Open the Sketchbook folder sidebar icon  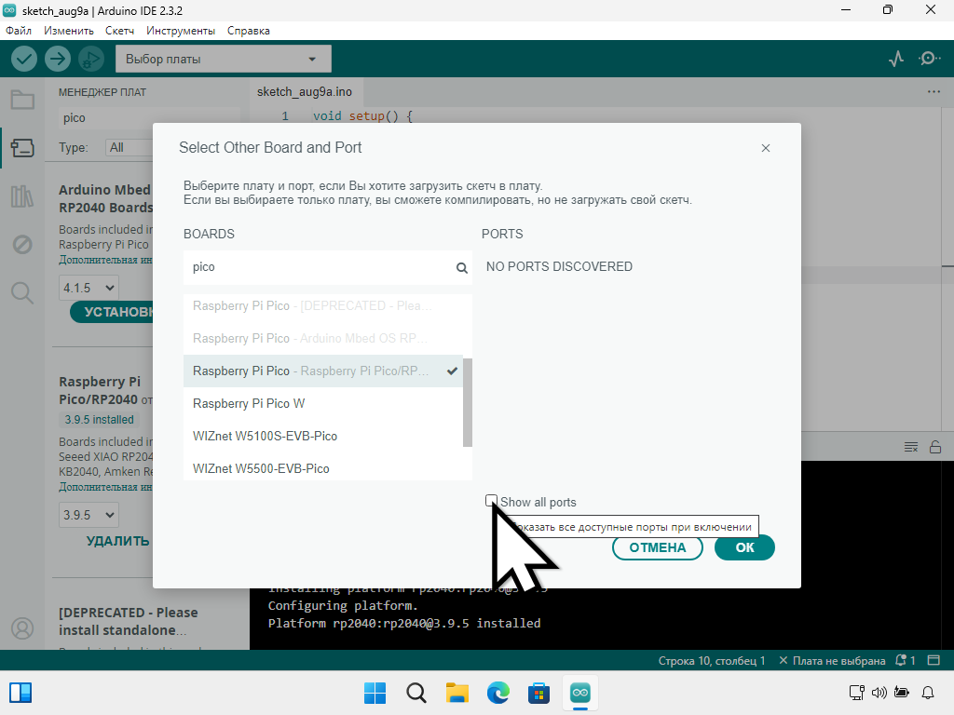point(22,100)
